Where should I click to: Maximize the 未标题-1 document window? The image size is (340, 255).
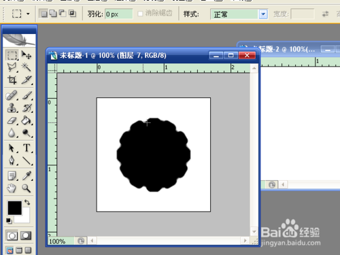pyautogui.click(x=231, y=55)
